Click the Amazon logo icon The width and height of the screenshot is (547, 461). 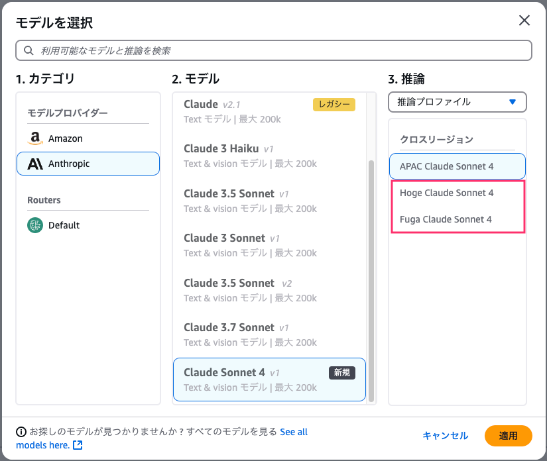(35, 138)
